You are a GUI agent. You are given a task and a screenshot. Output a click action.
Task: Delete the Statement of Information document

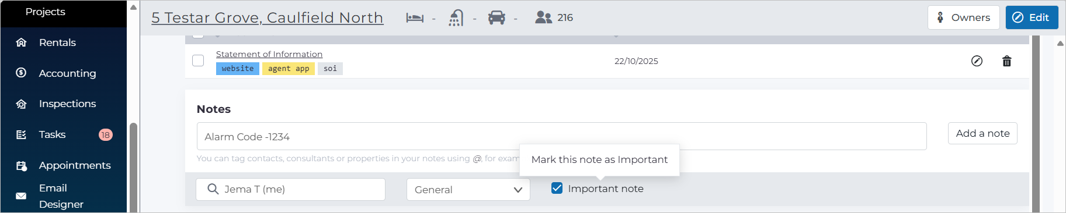click(x=1007, y=61)
